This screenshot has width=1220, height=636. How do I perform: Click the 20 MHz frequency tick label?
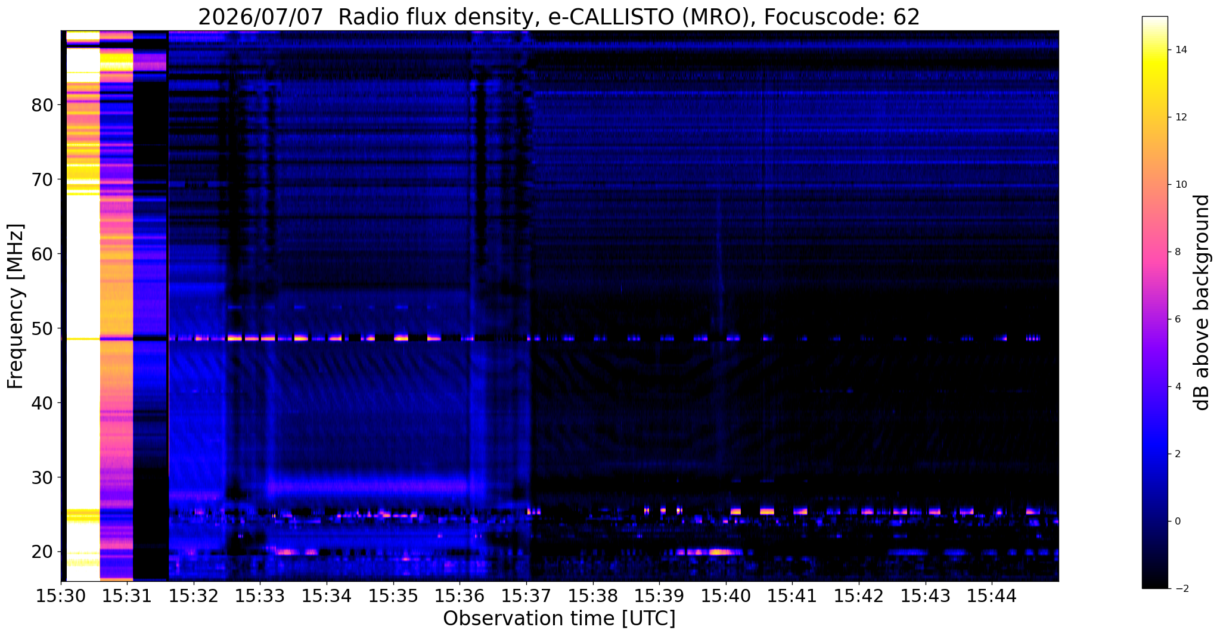click(42, 552)
